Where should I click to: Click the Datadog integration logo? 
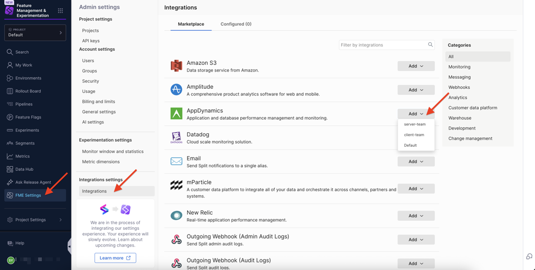pyautogui.click(x=177, y=138)
